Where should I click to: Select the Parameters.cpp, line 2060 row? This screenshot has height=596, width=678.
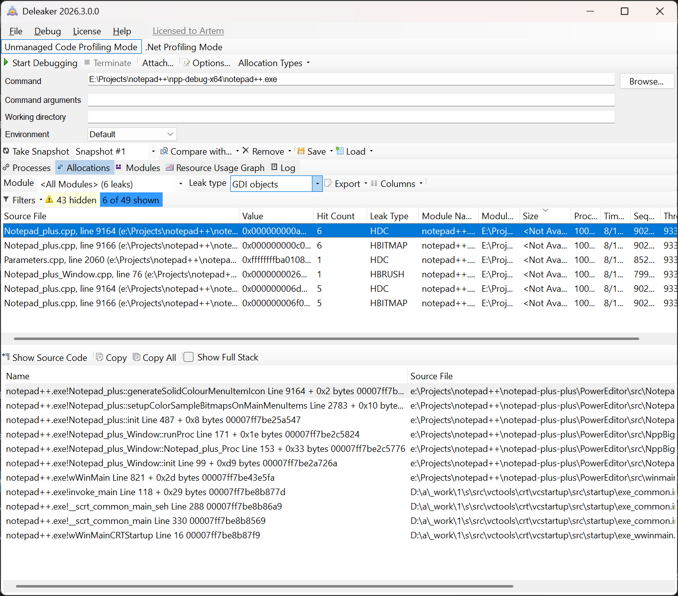(x=339, y=259)
